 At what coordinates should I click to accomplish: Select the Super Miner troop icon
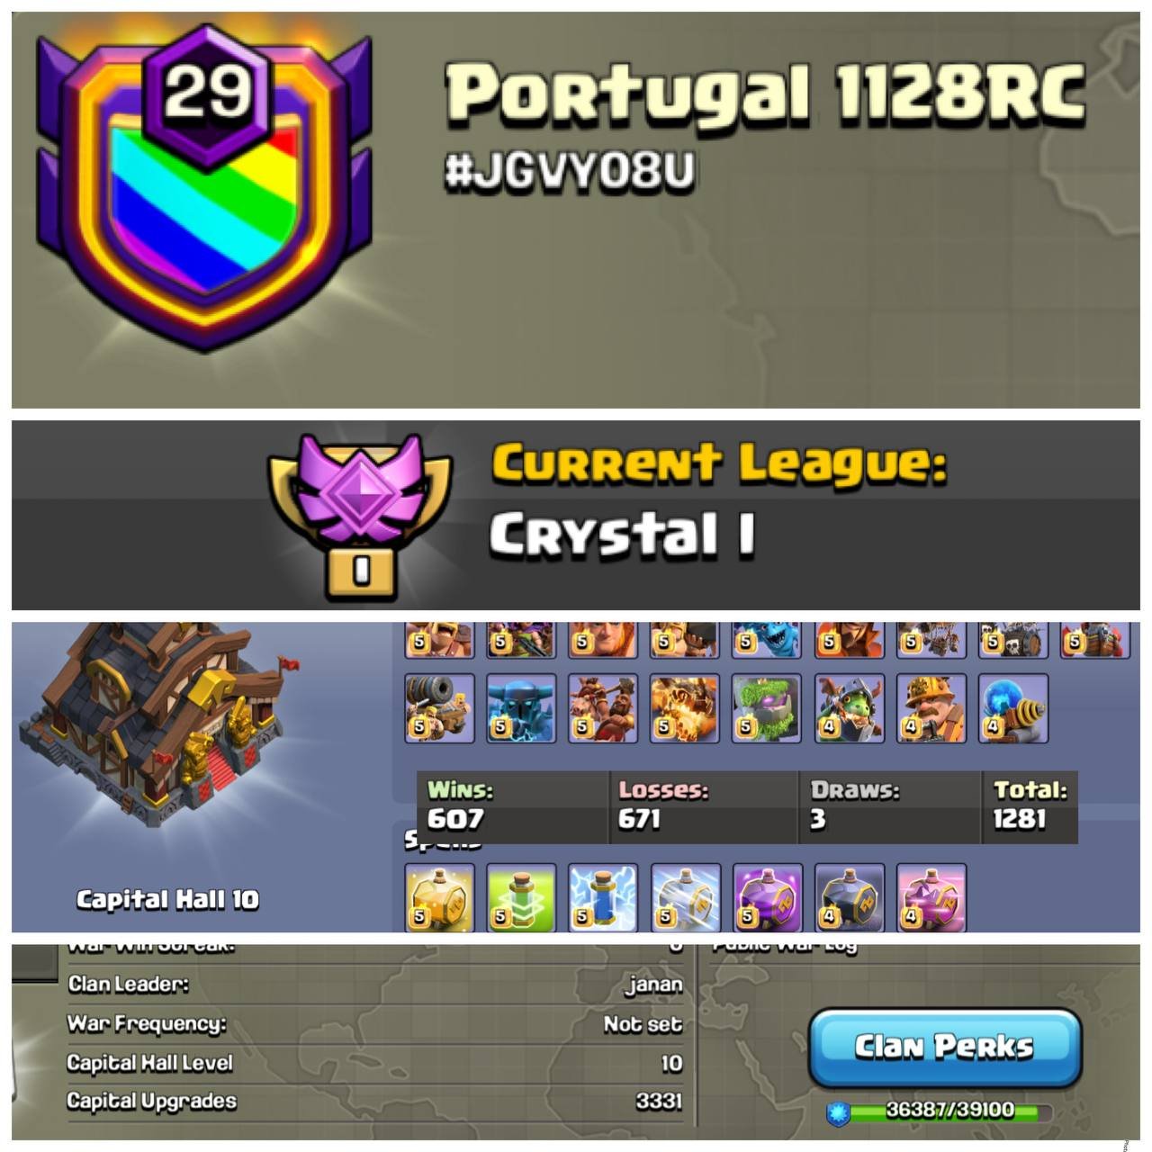(931, 708)
